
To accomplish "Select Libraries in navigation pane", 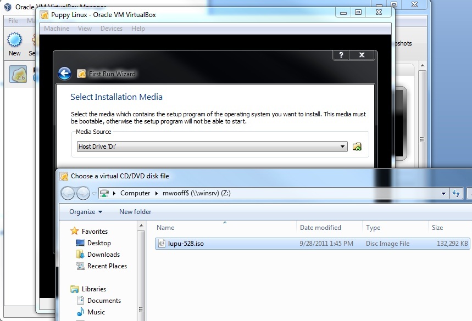I will (94, 289).
